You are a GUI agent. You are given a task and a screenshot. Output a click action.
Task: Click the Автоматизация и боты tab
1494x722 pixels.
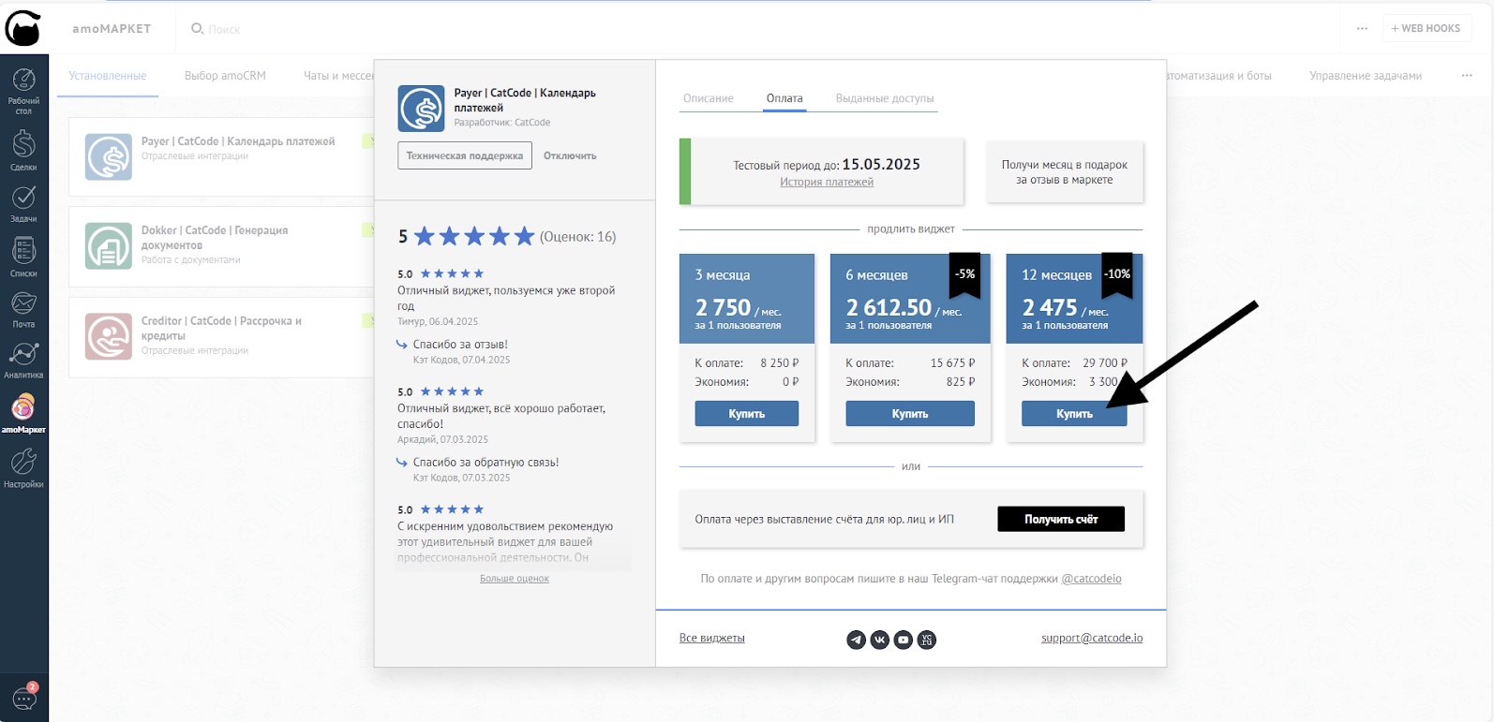pyautogui.click(x=1218, y=76)
